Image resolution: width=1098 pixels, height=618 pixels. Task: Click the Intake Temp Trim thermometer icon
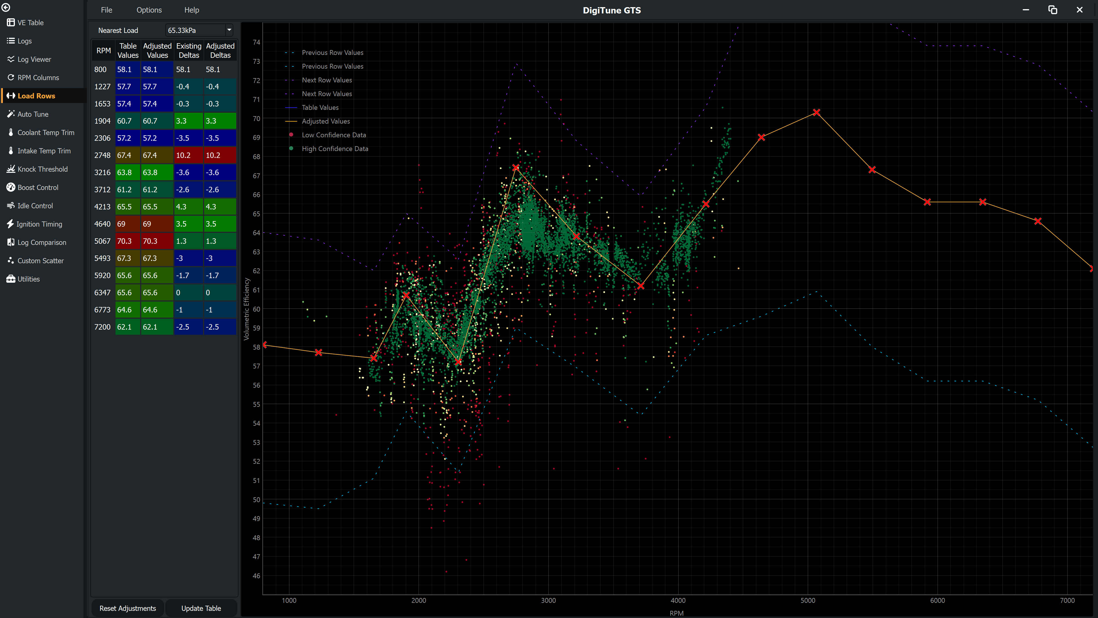click(x=11, y=151)
